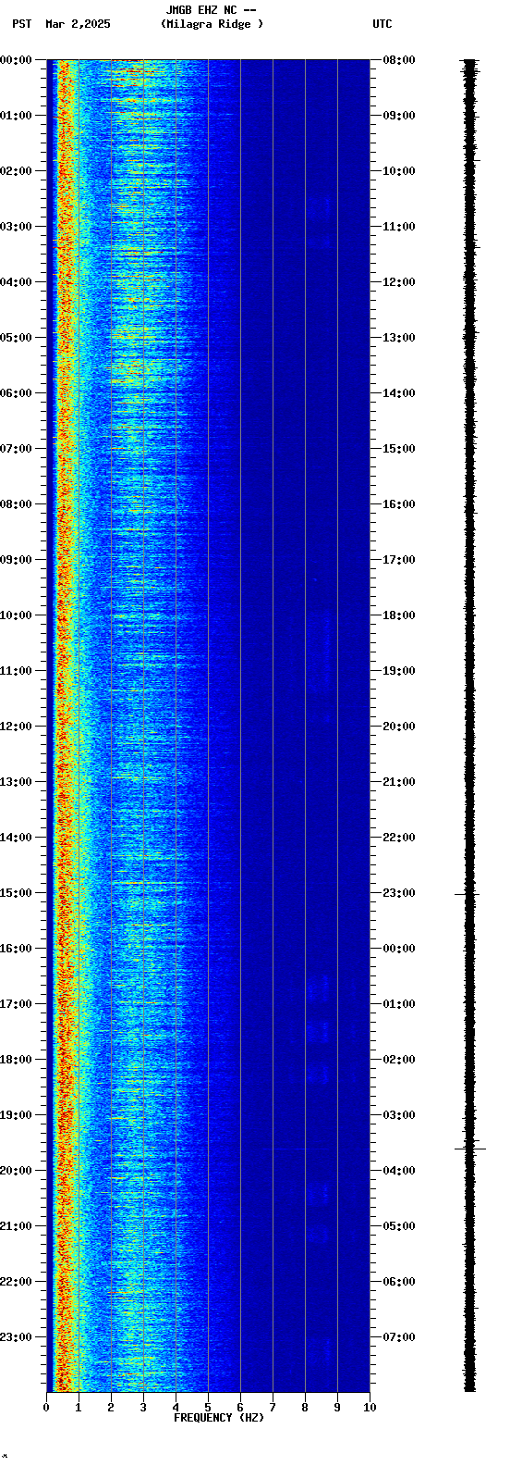Click the UTC timezone label

pyautogui.click(x=382, y=24)
